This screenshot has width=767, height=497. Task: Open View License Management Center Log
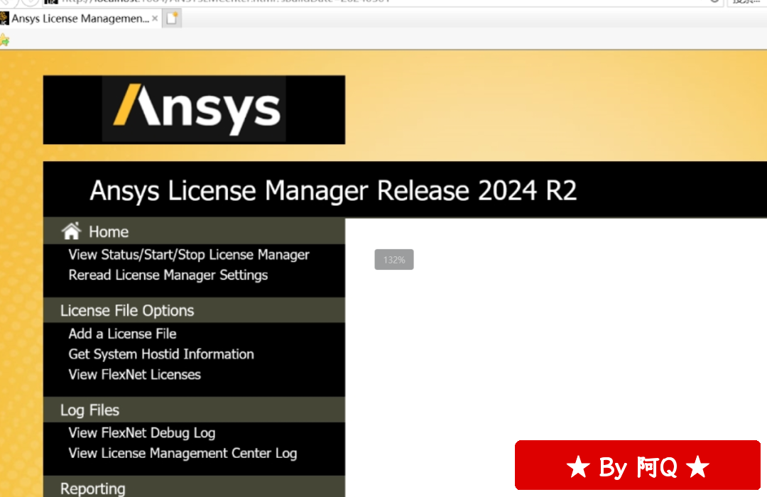183,453
